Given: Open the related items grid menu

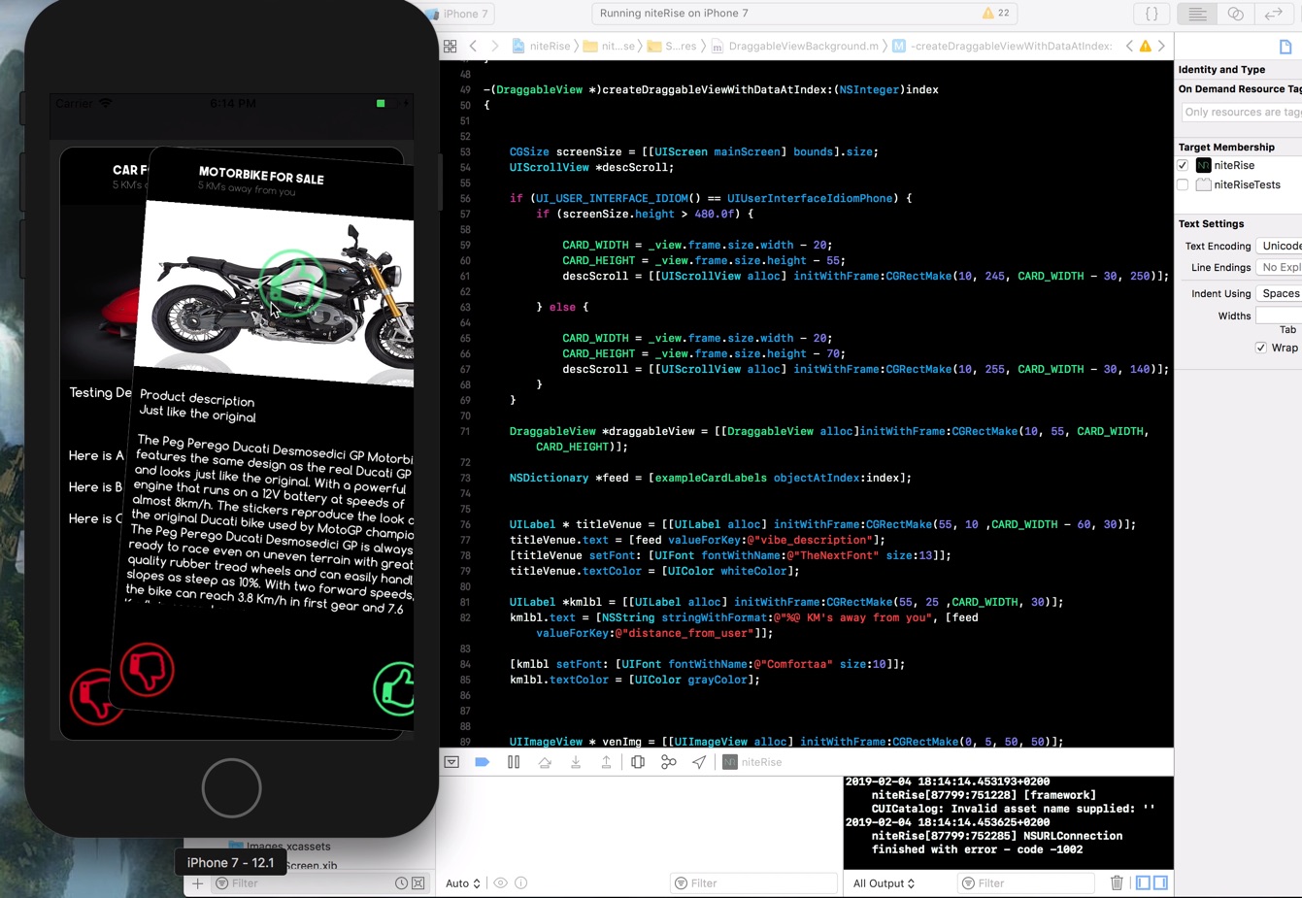Looking at the screenshot, I should pos(450,46).
